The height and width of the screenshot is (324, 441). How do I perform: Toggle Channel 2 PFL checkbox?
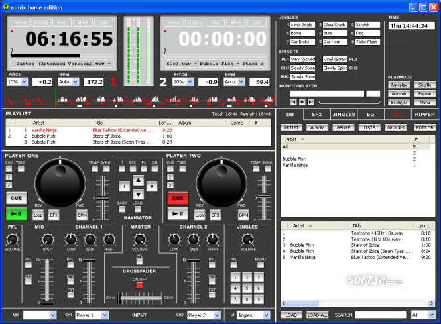[212, 265]
